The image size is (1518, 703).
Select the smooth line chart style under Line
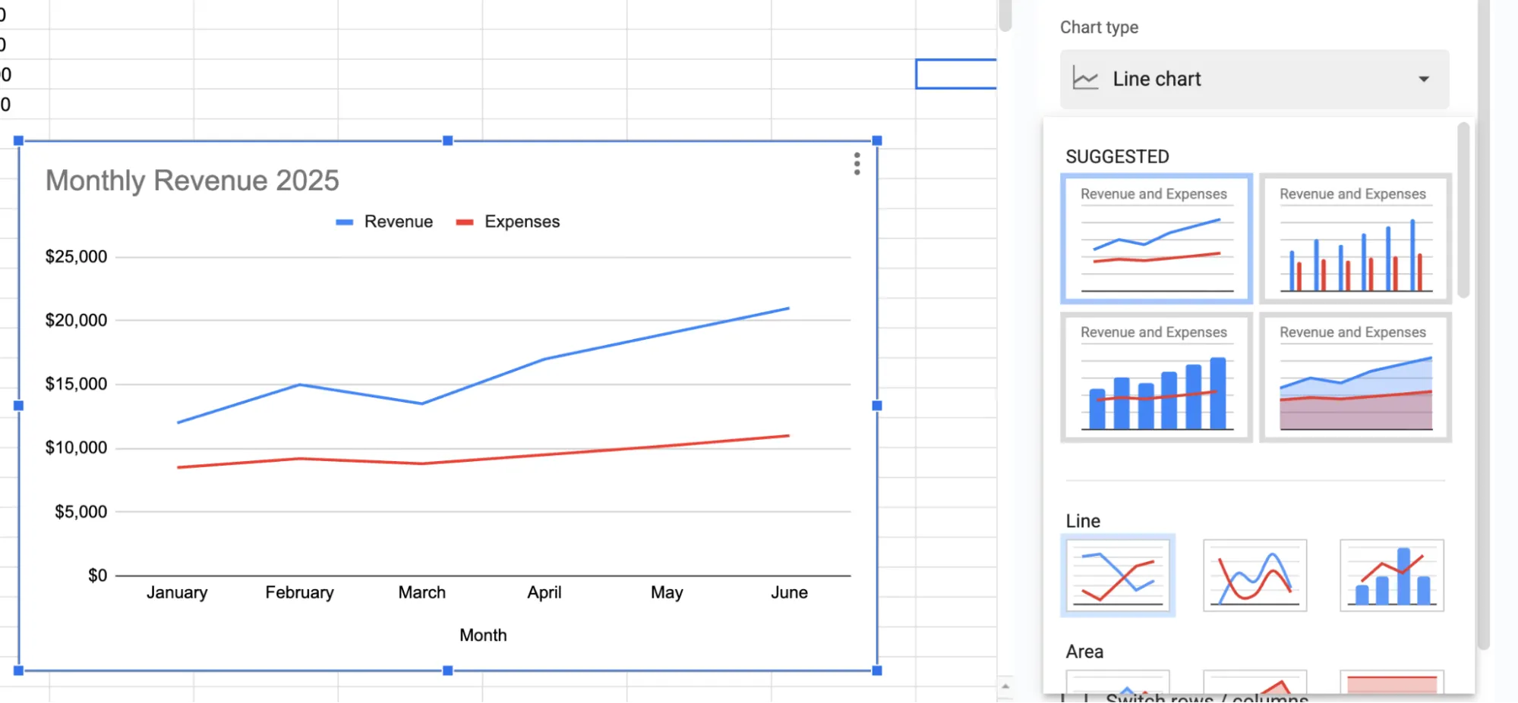click(x=1254, y=575)
